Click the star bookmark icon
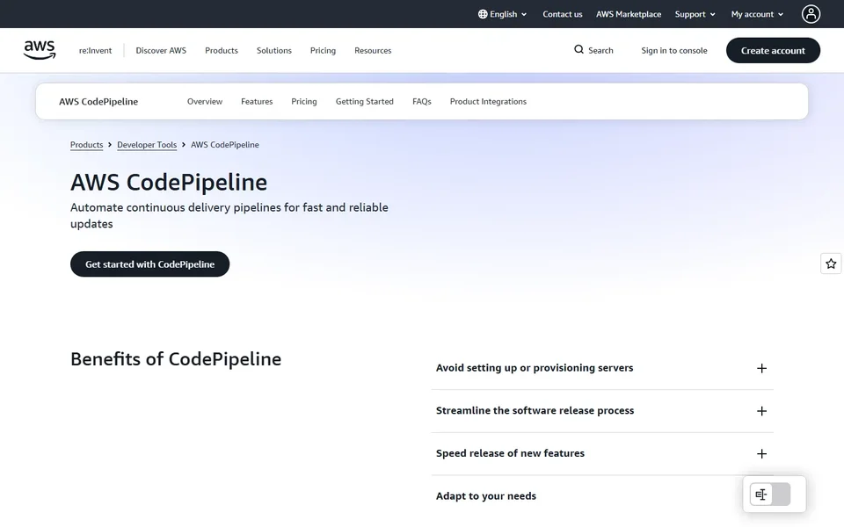 point(831,263)
